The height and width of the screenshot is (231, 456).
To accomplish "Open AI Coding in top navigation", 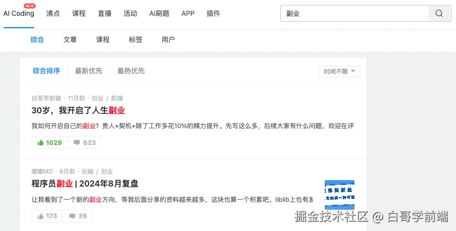I will 19,13.
